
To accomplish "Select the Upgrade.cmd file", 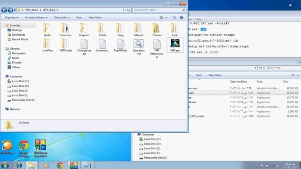I will (139, 47).
